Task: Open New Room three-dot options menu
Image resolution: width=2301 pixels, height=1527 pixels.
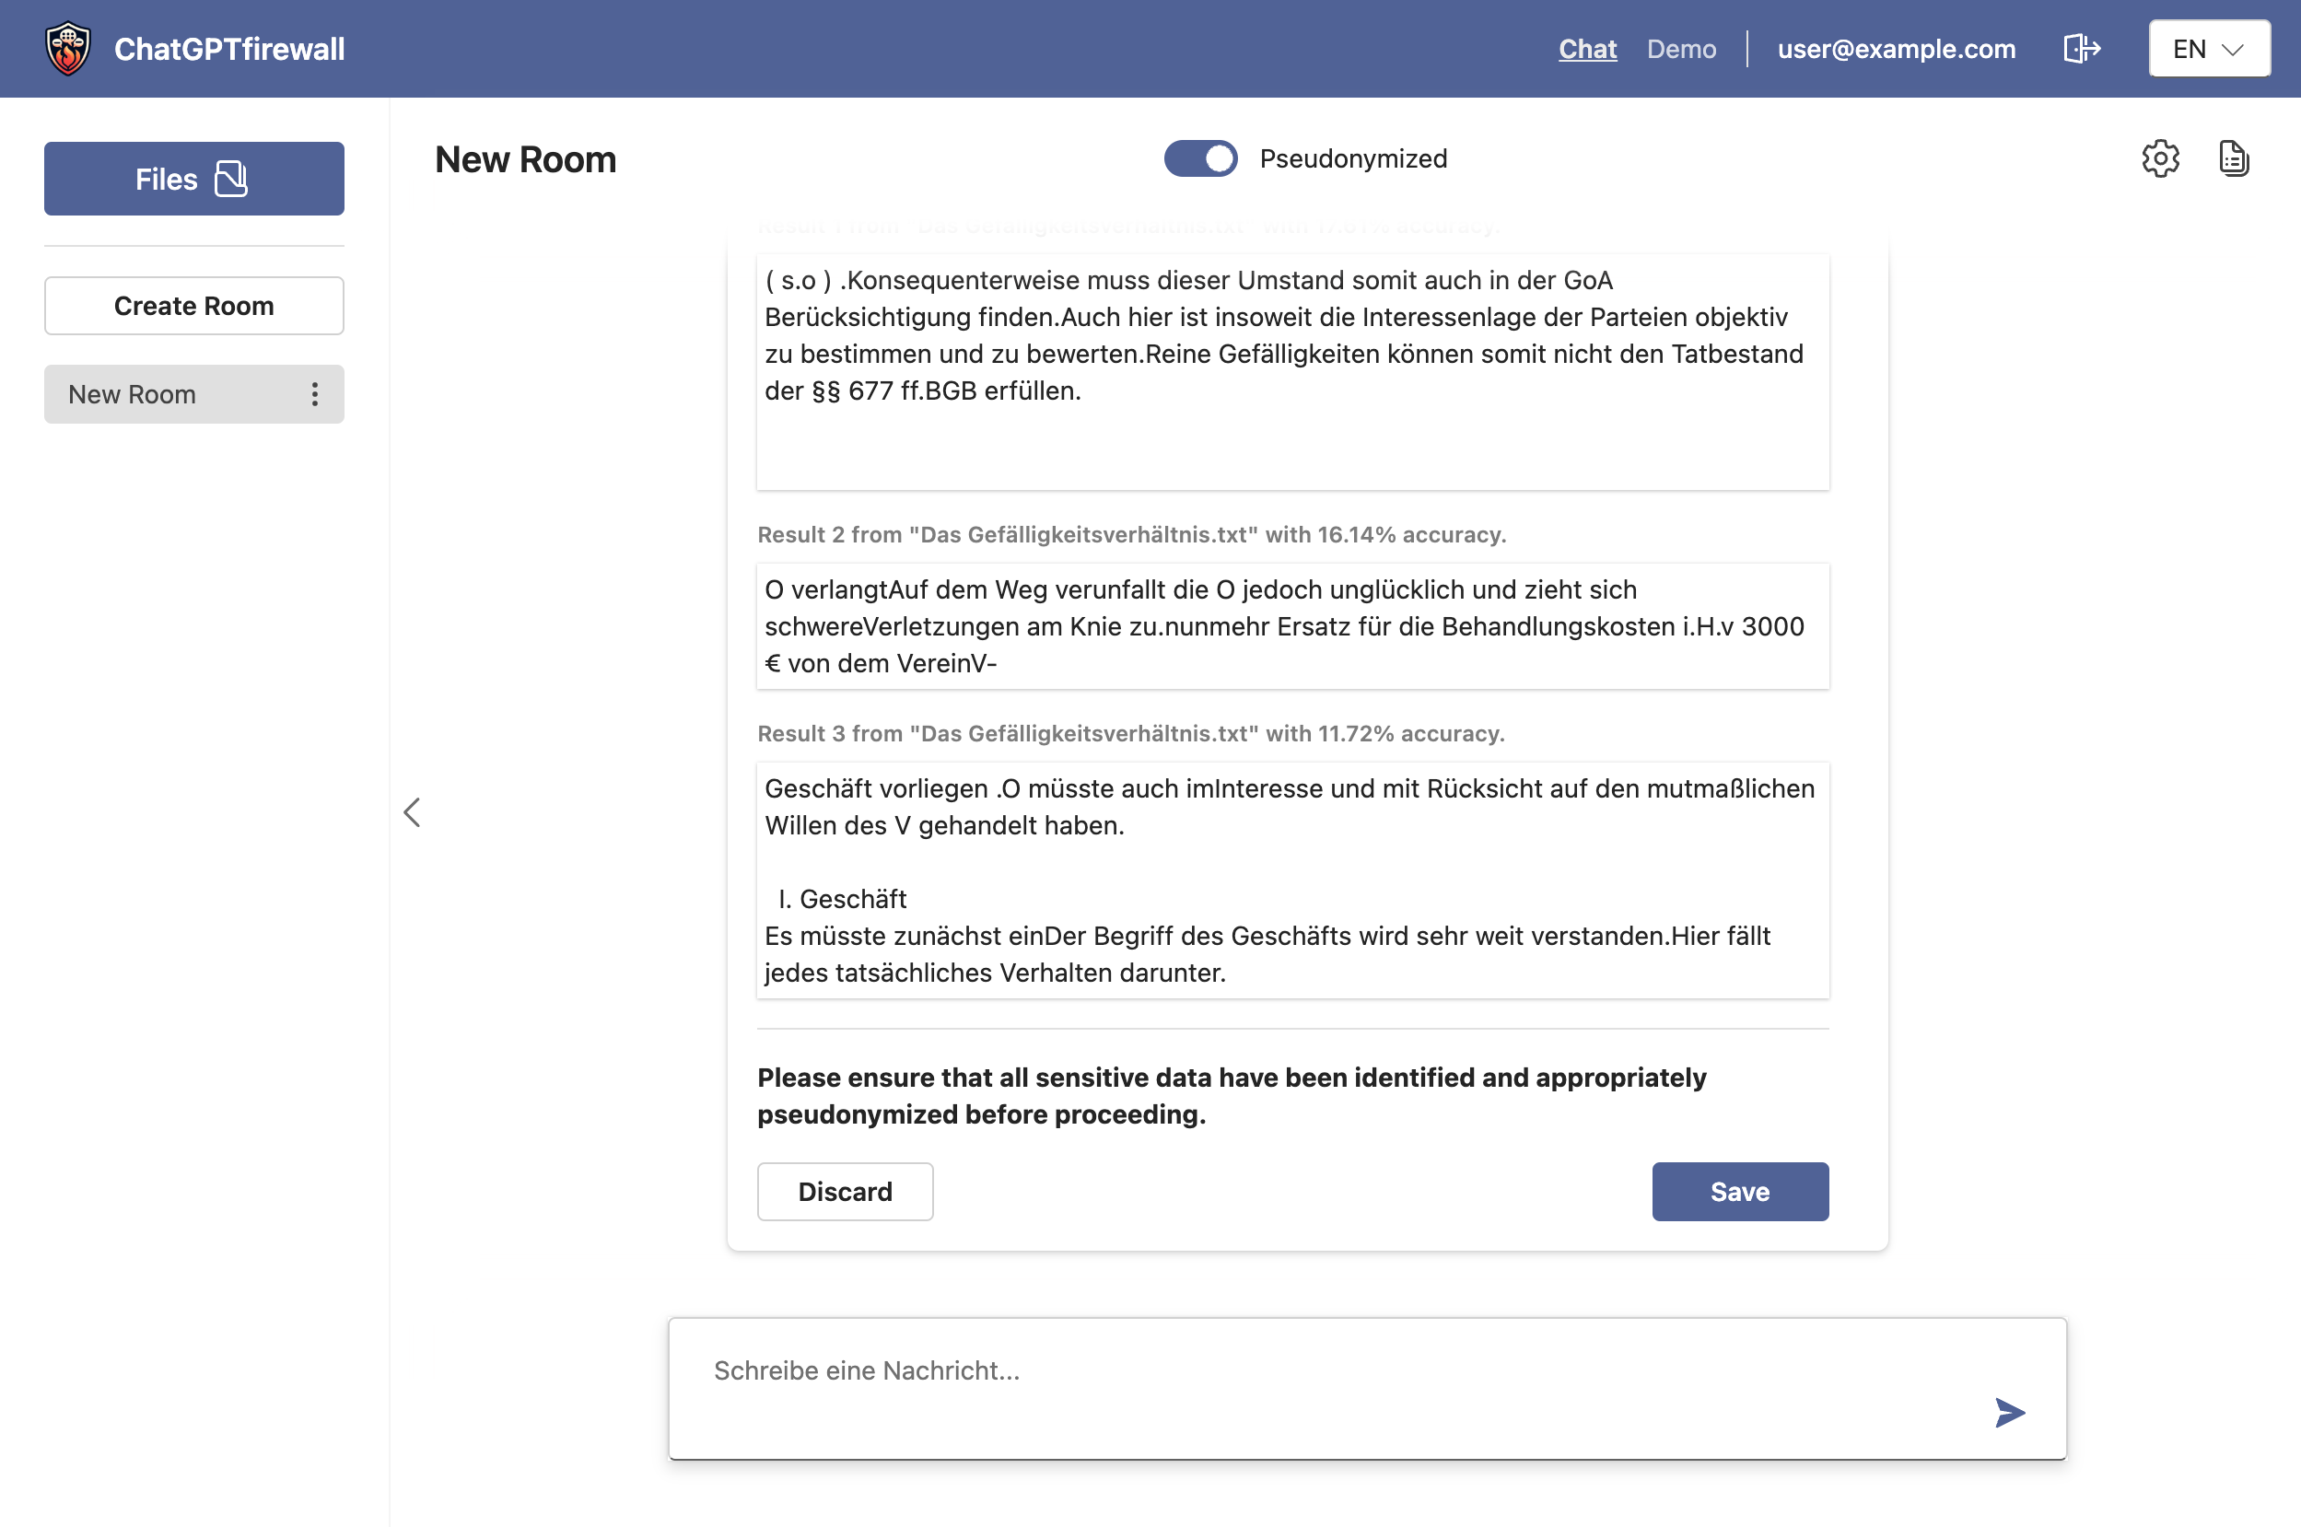Action: [314, 394]
